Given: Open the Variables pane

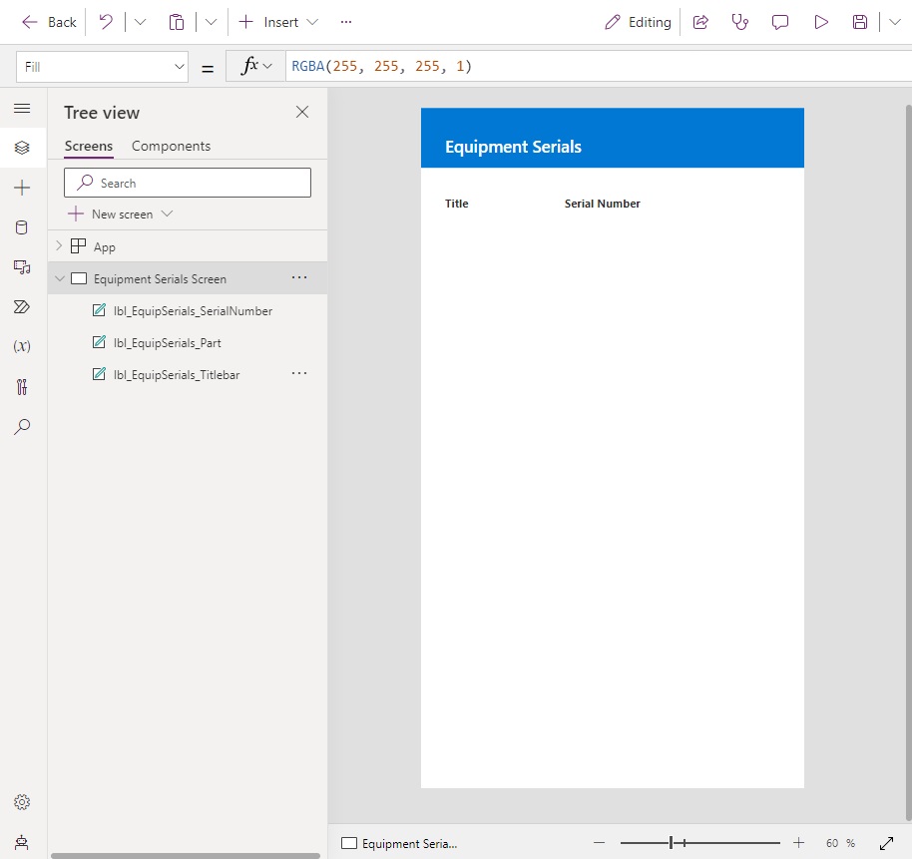Looking at the screenshot, I should tap(23, 346).
